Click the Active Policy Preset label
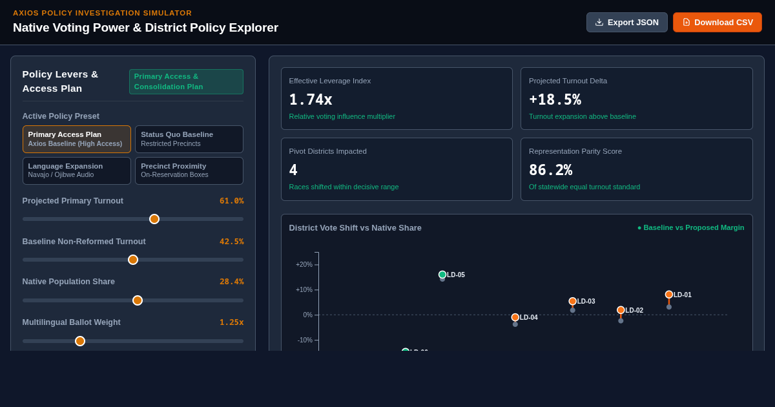 pyautogui.click(x=61, y=116)
